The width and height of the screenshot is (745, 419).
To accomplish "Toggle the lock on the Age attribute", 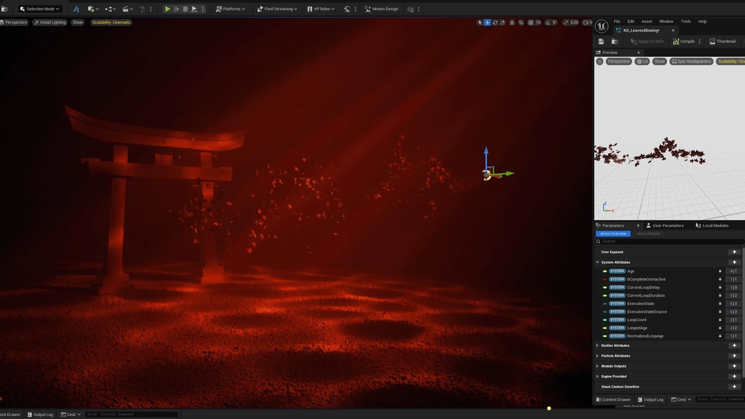I will pyautogui.click(x=720, y=271).
